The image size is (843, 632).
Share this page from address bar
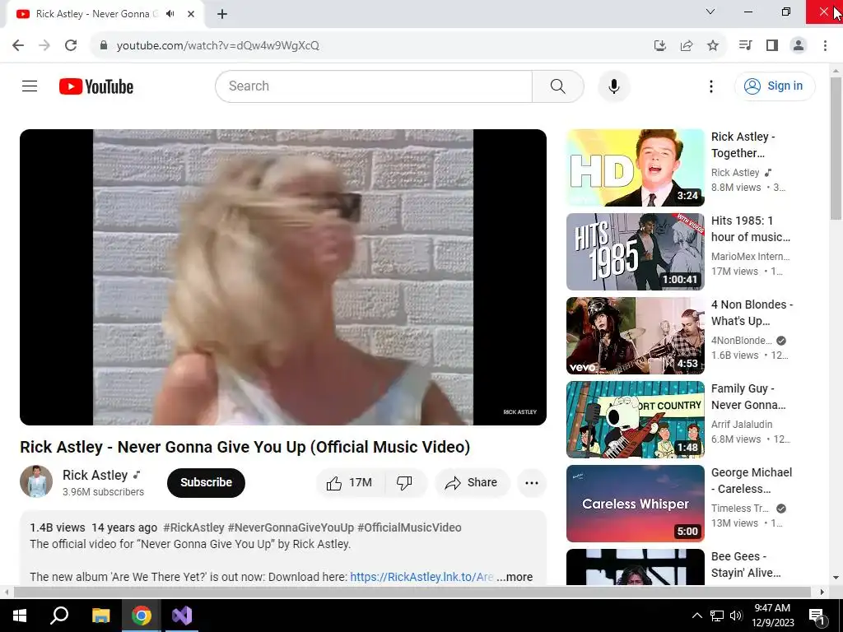687,45
